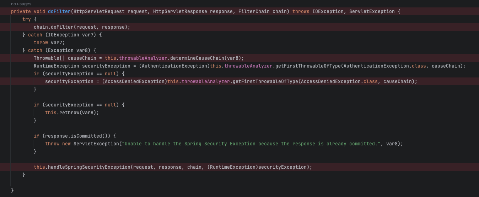Image resolution: width=479 pixels, height=197 pixels.
Task: Click the determineCauseChain method call
Action: pyautogui.click(x=197, y=58)
